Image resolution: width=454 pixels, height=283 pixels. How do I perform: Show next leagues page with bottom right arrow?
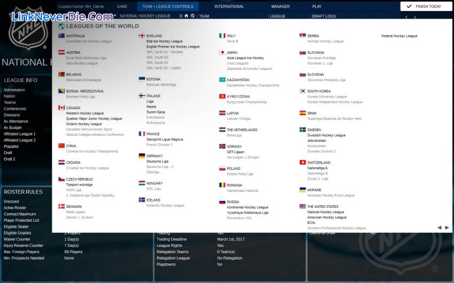(x=447, y=228)
